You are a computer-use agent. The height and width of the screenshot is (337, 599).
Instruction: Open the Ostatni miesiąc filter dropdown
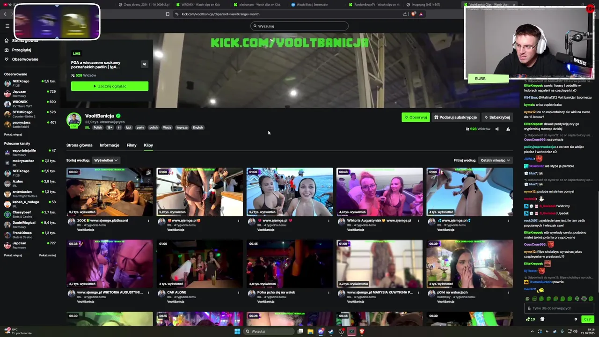pyautogui.click(x=495, y=160)
